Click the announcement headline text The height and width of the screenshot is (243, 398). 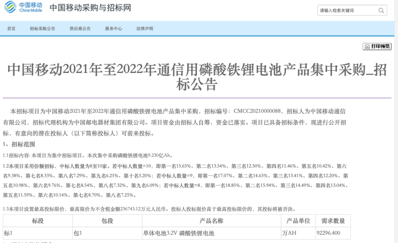tap(197, 77)
